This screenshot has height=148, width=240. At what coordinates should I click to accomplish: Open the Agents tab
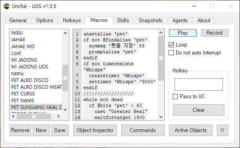[x=180, y=20]
